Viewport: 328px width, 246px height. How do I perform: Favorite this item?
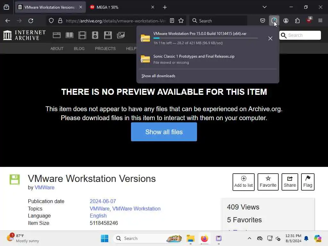(x=268, y=182)
